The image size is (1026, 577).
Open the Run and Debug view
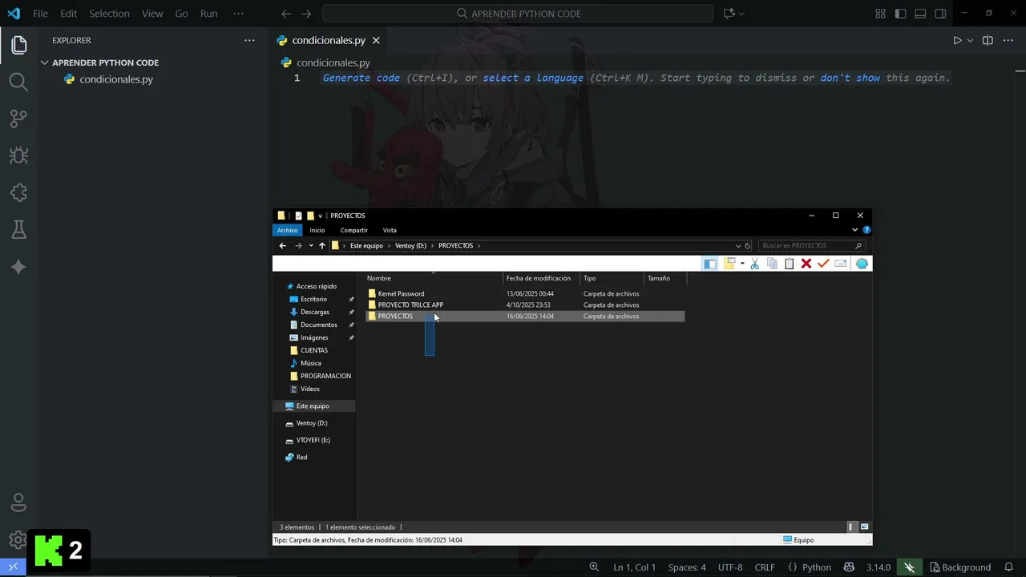[x=18, y=155]
